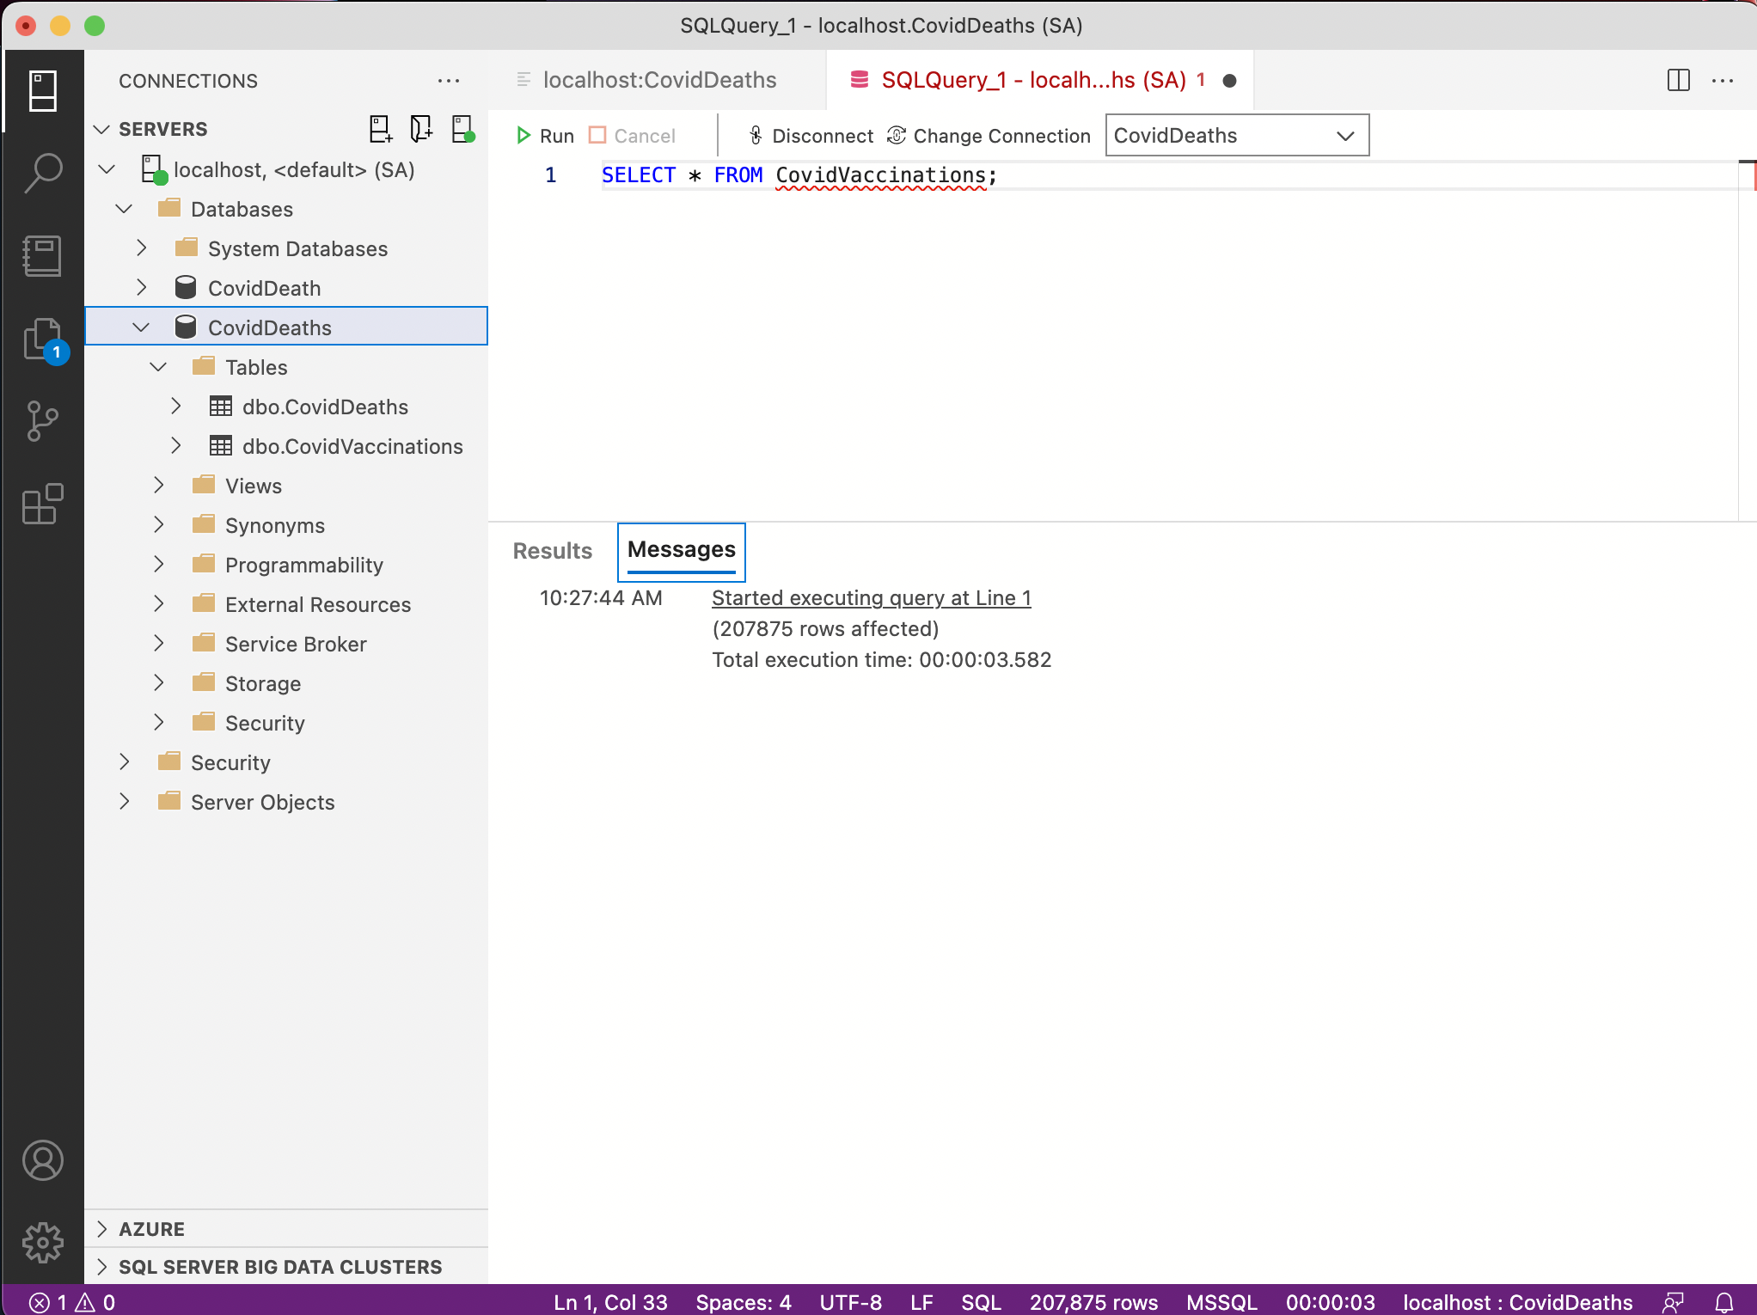Viewport: 1757px width, 1315px height.
Task: Switch to the Results tab
Action: 553,551
